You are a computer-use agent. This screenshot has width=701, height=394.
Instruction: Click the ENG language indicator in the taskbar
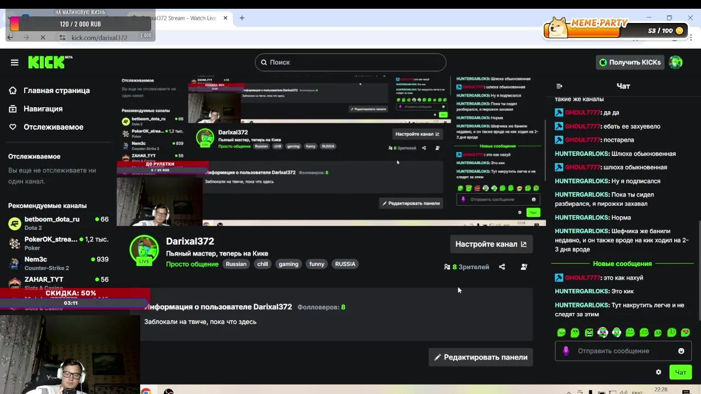tap(637, 392)
